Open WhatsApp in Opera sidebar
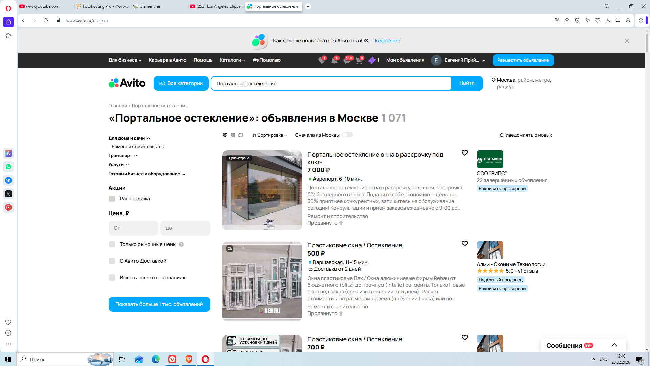This screenshot has height=366, width=650. tap(8, 167)
